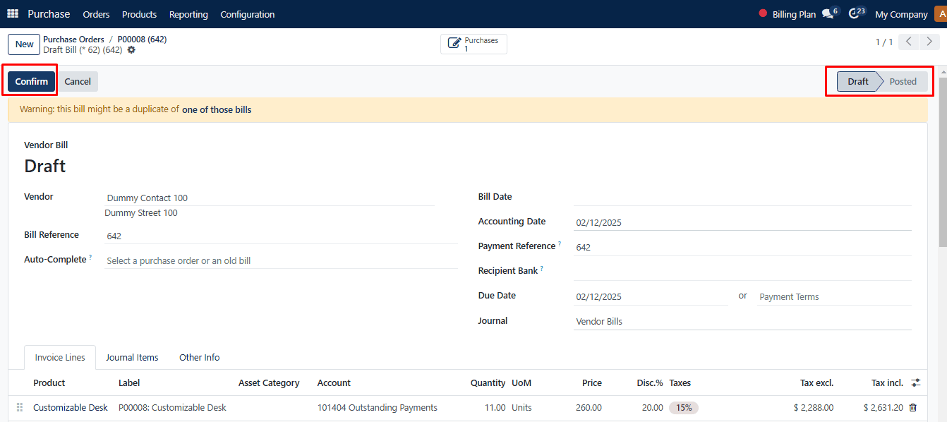Image resolution: width=947 pixels, height=422 pixels.
Task: Open the Configuration menu
Action: 248,14
